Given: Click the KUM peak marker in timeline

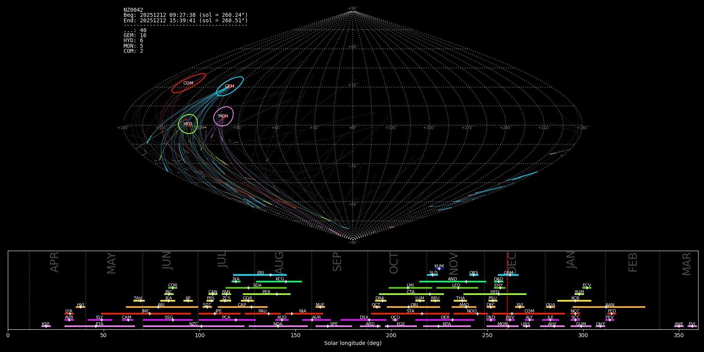Looking at the screenshot, I should [x=439, y=269].
